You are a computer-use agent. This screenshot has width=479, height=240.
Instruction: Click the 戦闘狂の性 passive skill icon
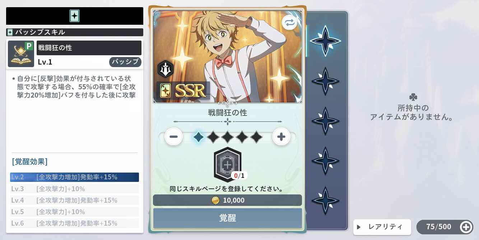coord(21,54)
